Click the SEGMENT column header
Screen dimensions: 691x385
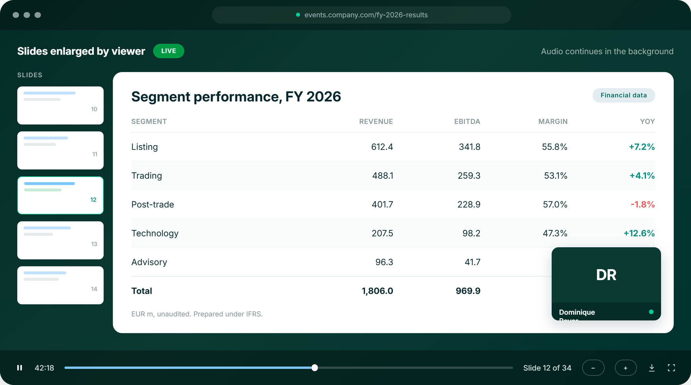point(149,122)
